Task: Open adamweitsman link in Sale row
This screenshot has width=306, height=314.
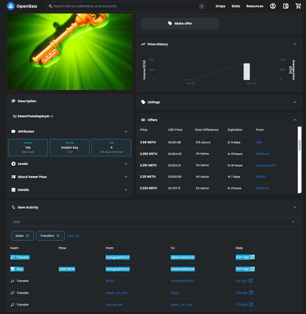Action: (183, 269)
